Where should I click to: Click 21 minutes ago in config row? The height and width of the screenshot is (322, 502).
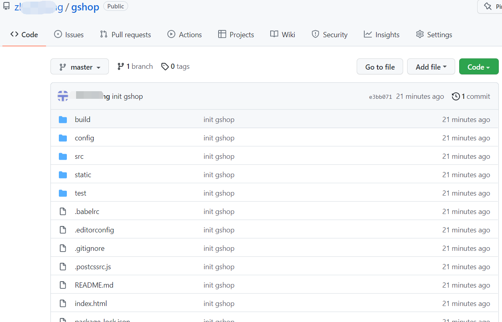(x=466, y=138)
